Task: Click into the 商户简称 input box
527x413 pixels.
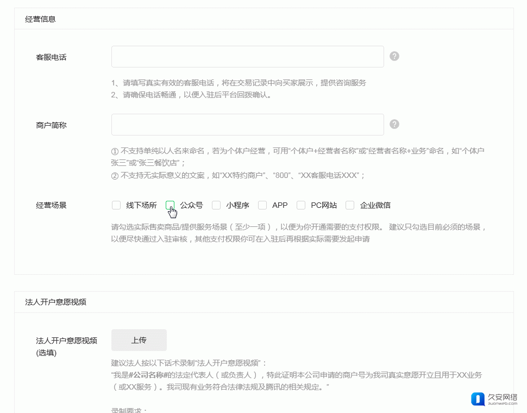Action: point(247,125)
